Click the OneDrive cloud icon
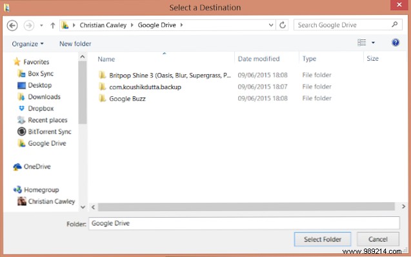411x257 pixels. tap(17, 167)
